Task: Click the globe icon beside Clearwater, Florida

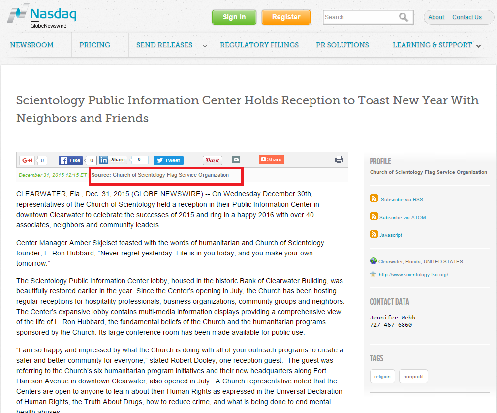Action: point(373,261)
